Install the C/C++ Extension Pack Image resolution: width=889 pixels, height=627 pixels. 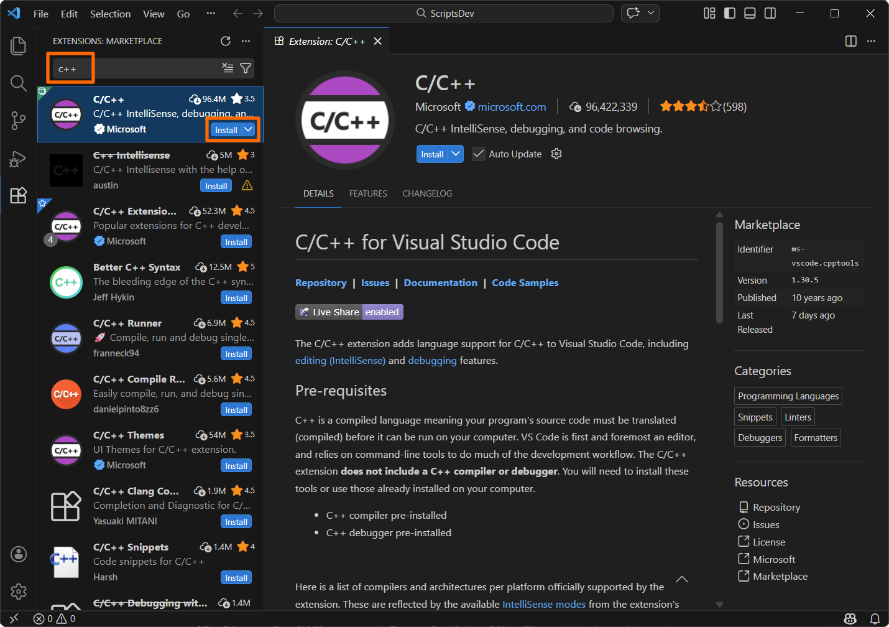tap(236, 242)
